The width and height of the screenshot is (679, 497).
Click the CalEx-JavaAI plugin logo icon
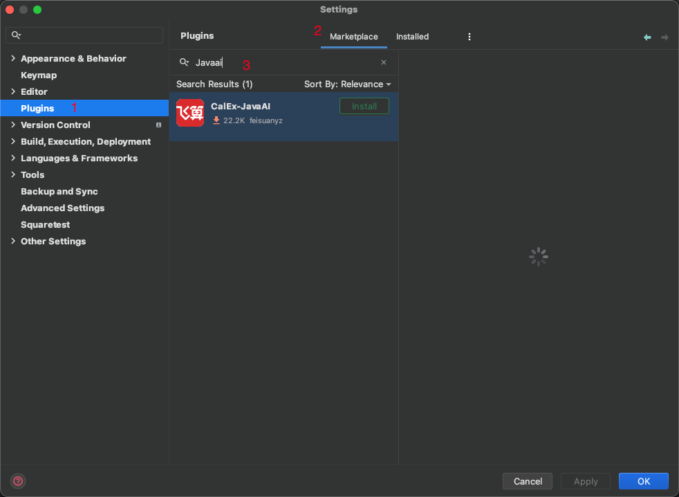pyautogui.click(x=190, y=113)
